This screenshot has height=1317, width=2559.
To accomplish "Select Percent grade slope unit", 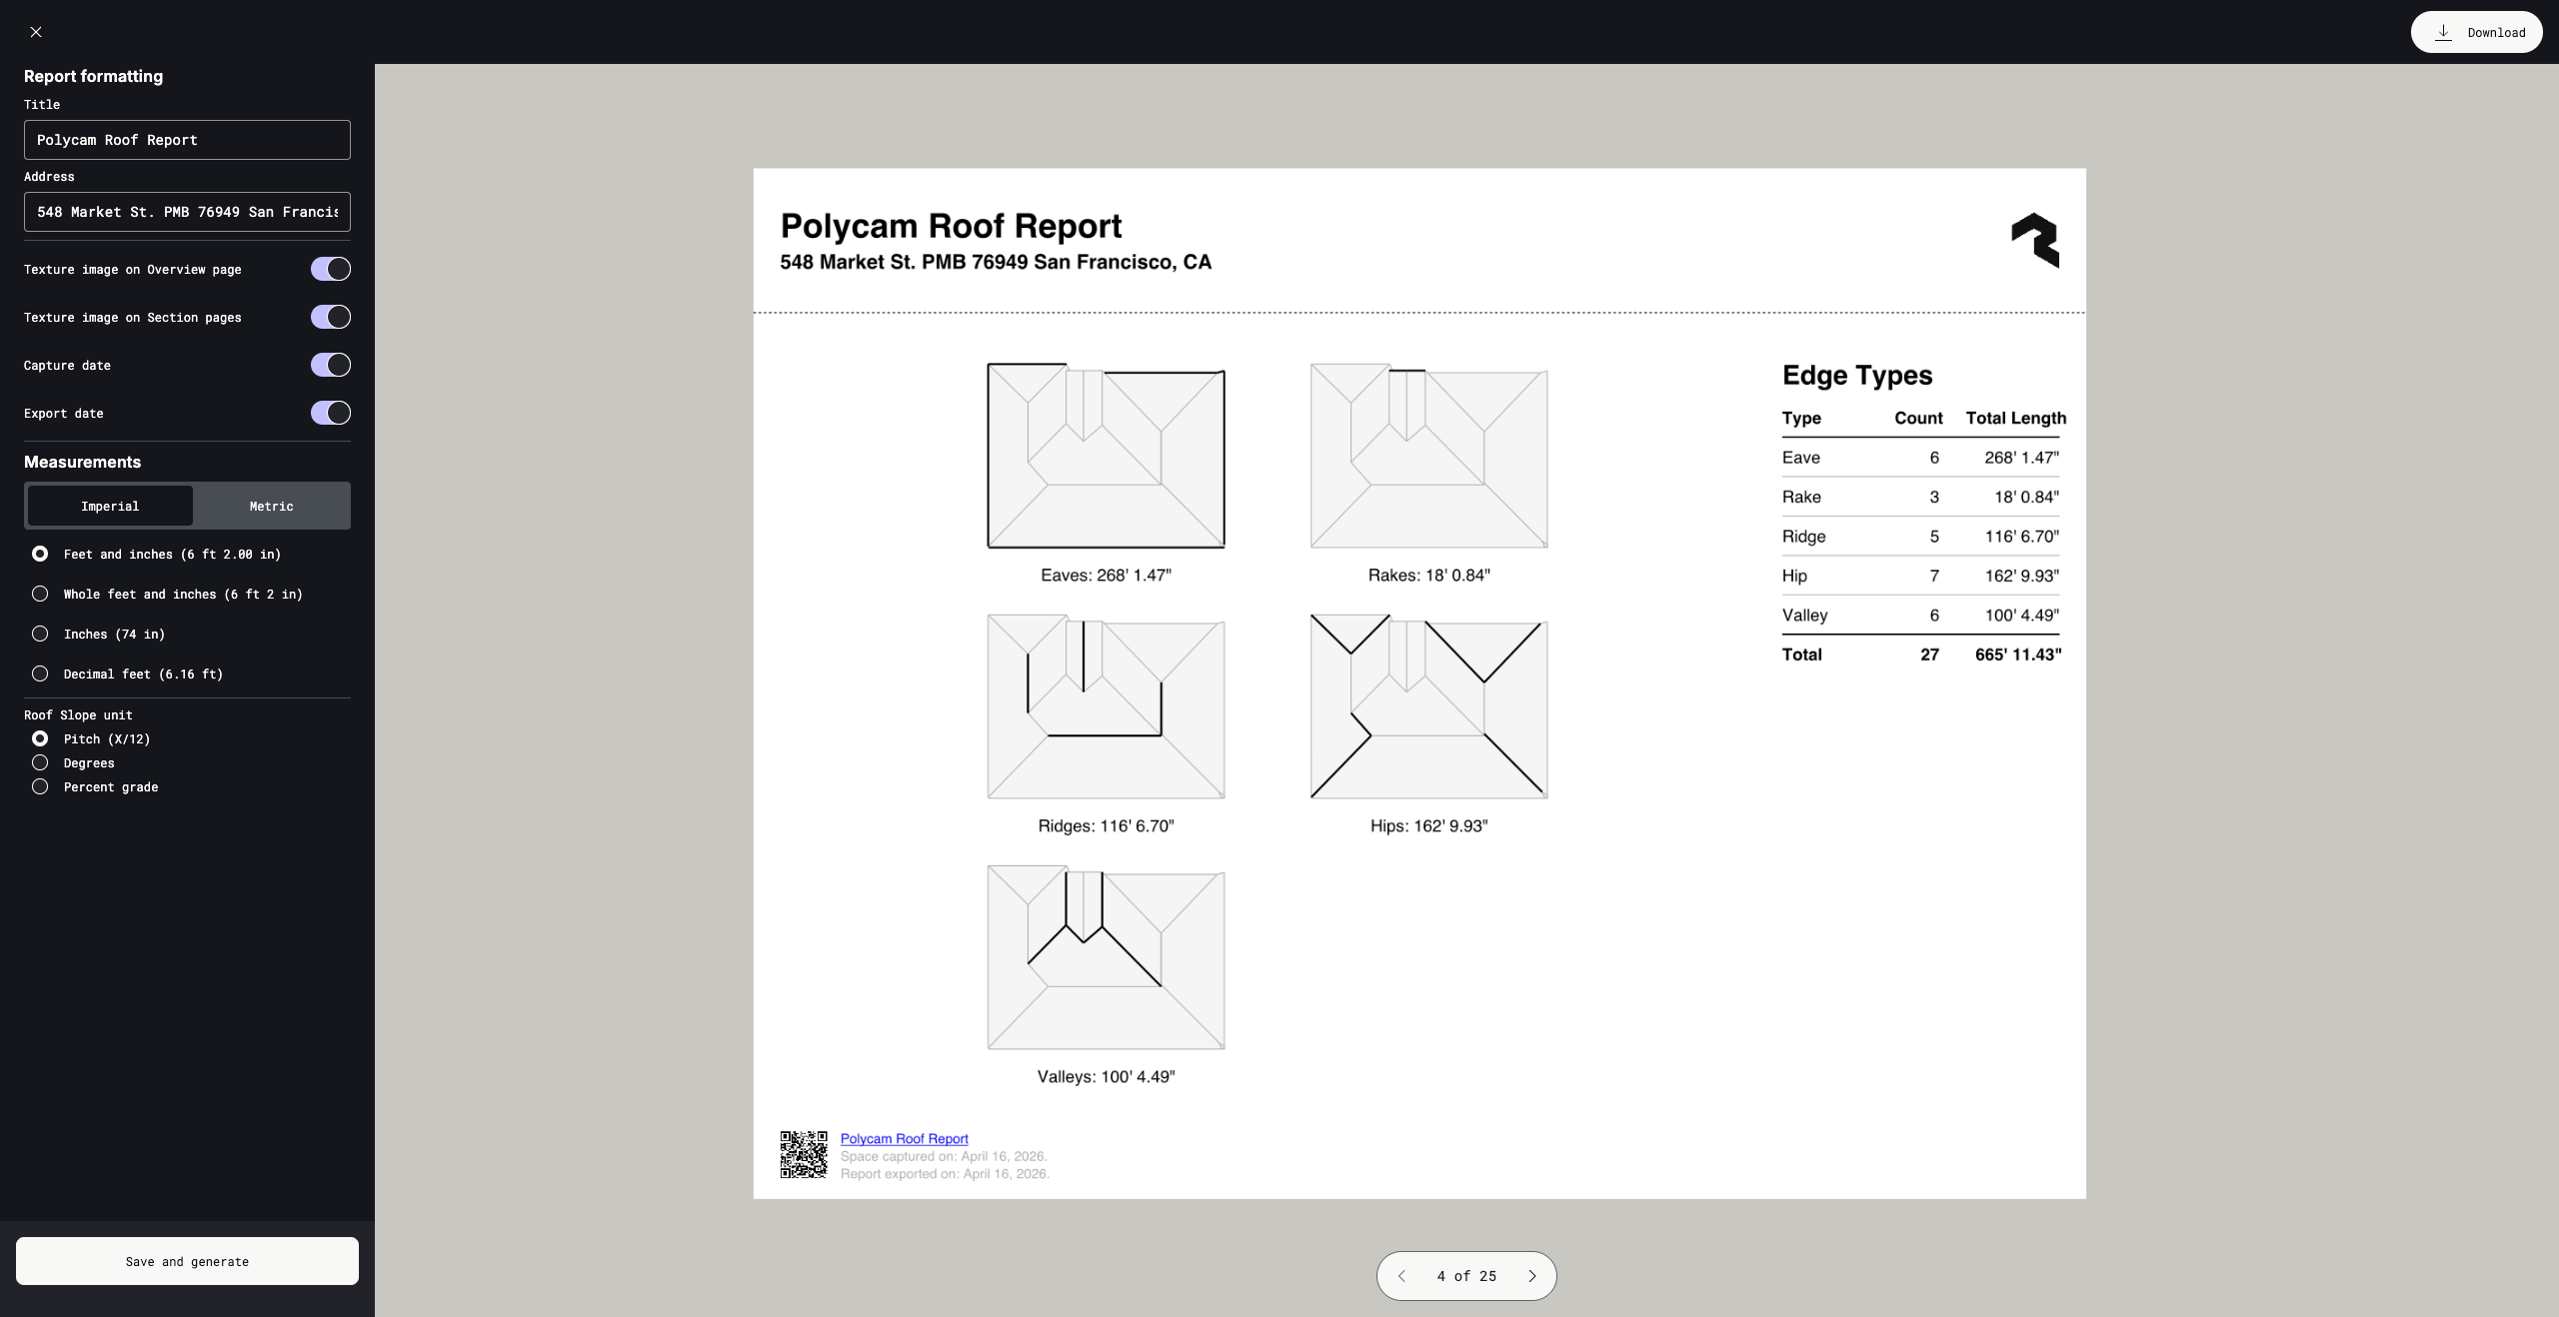I will point(40,786).
